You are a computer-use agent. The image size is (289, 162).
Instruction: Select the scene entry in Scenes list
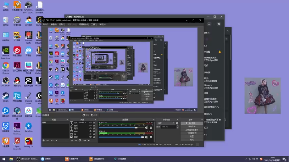[x=55, y=123]
